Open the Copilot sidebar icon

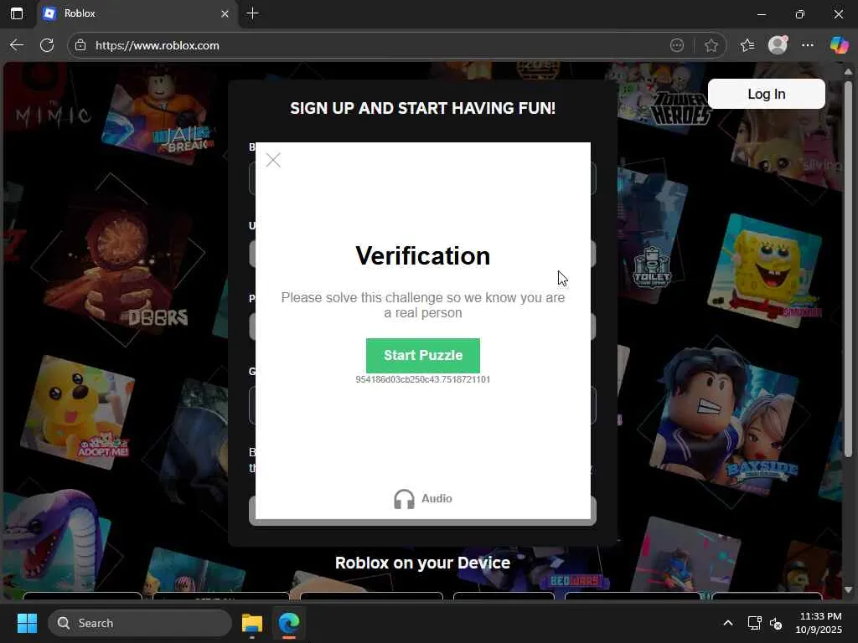(839, 45)
